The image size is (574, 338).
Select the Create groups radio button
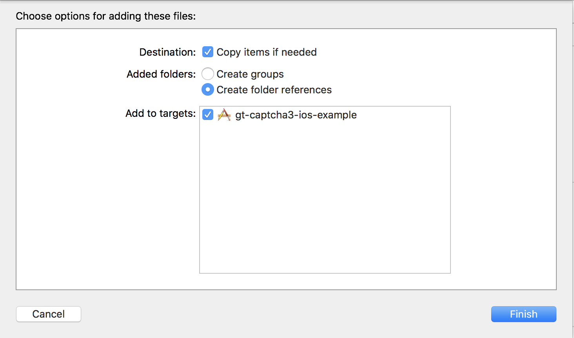[x=208, y=74]
